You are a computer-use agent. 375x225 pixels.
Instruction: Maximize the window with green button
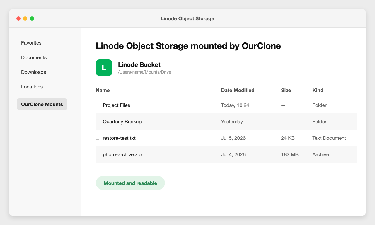pos(32,18)
